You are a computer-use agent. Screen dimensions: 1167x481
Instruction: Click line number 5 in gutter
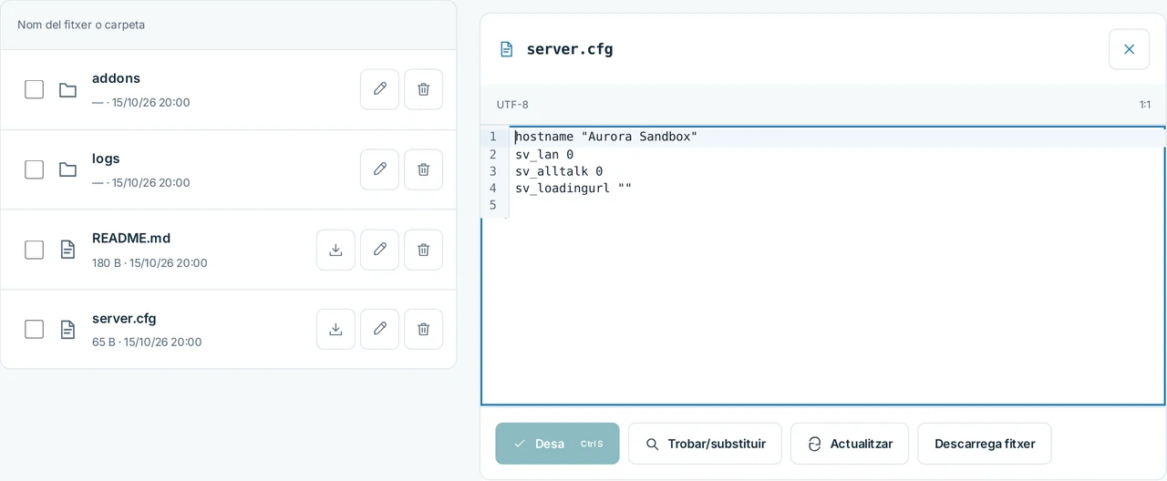(493, 206)
